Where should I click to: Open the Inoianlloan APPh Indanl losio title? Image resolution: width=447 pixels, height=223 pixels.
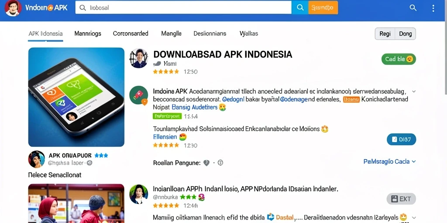pyautogui.click(x=245, y=189)
